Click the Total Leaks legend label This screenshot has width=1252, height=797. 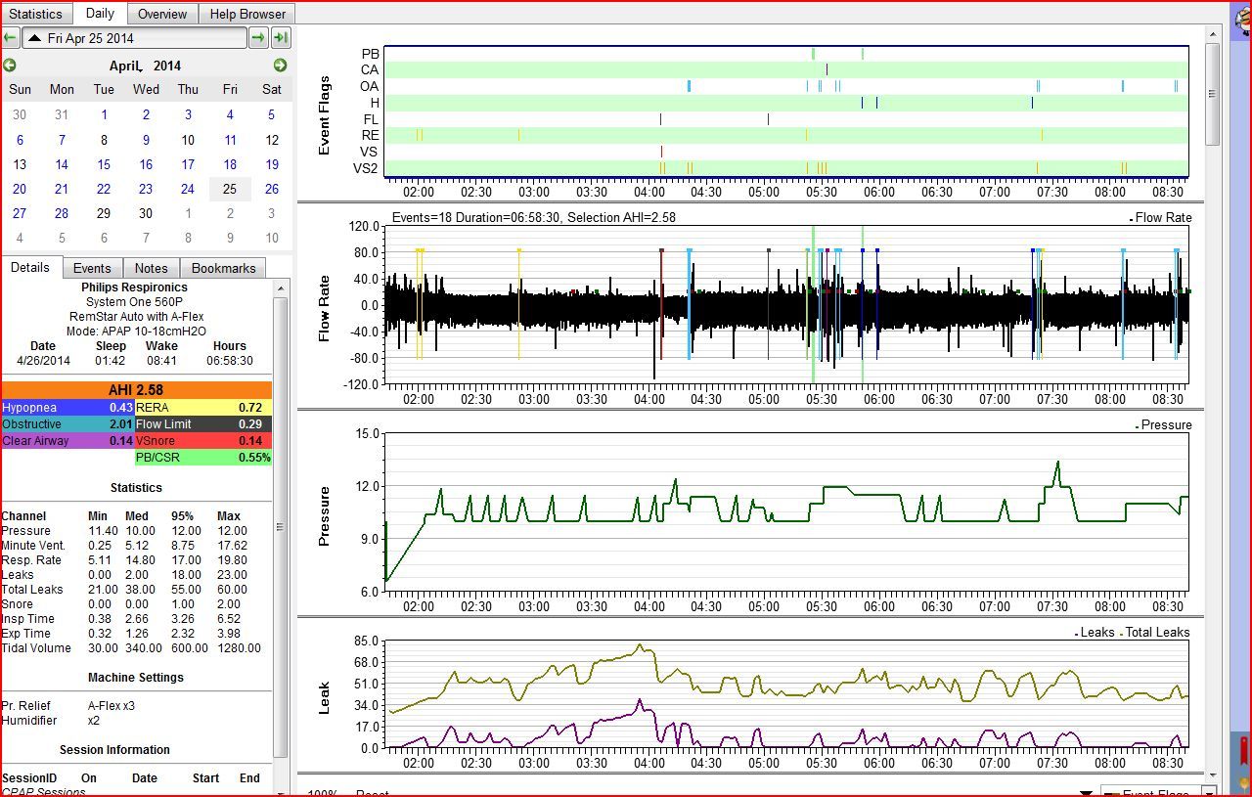point(1157,633)
